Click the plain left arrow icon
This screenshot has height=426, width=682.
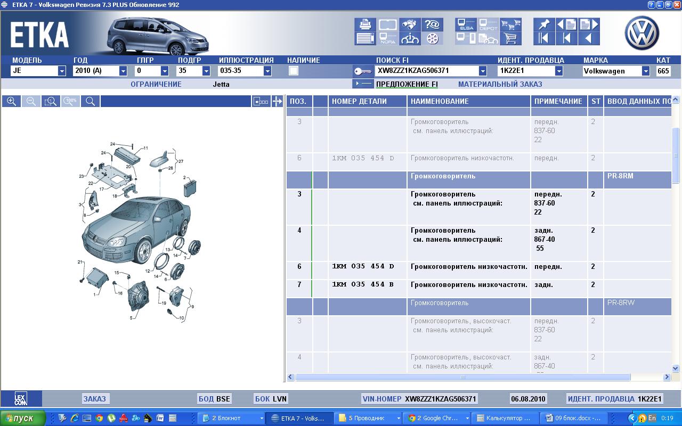(x=589, y=38)
